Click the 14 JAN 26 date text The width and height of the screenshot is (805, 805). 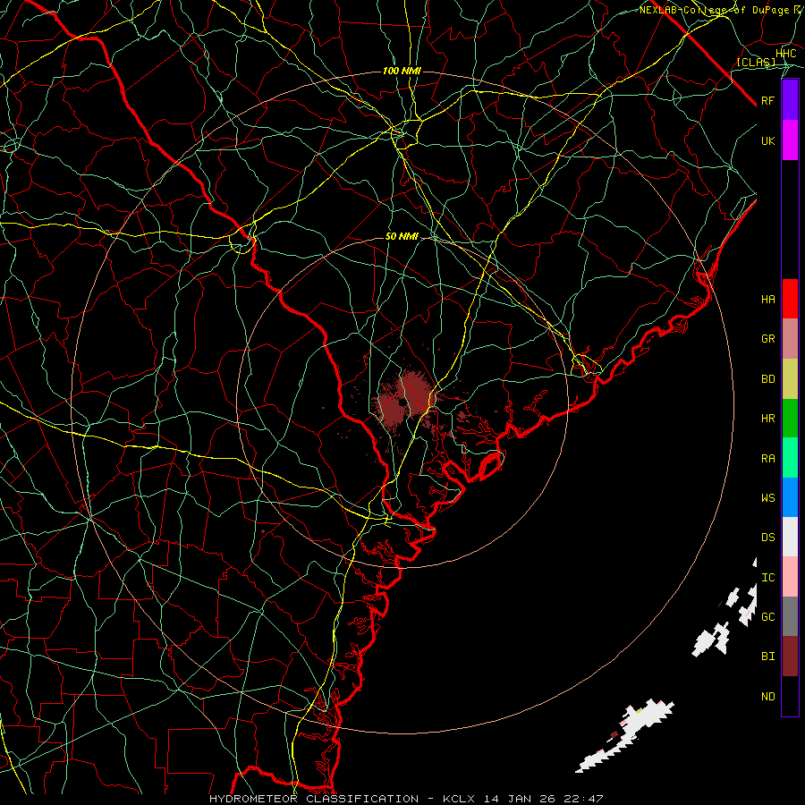click(x=520, y=799)
